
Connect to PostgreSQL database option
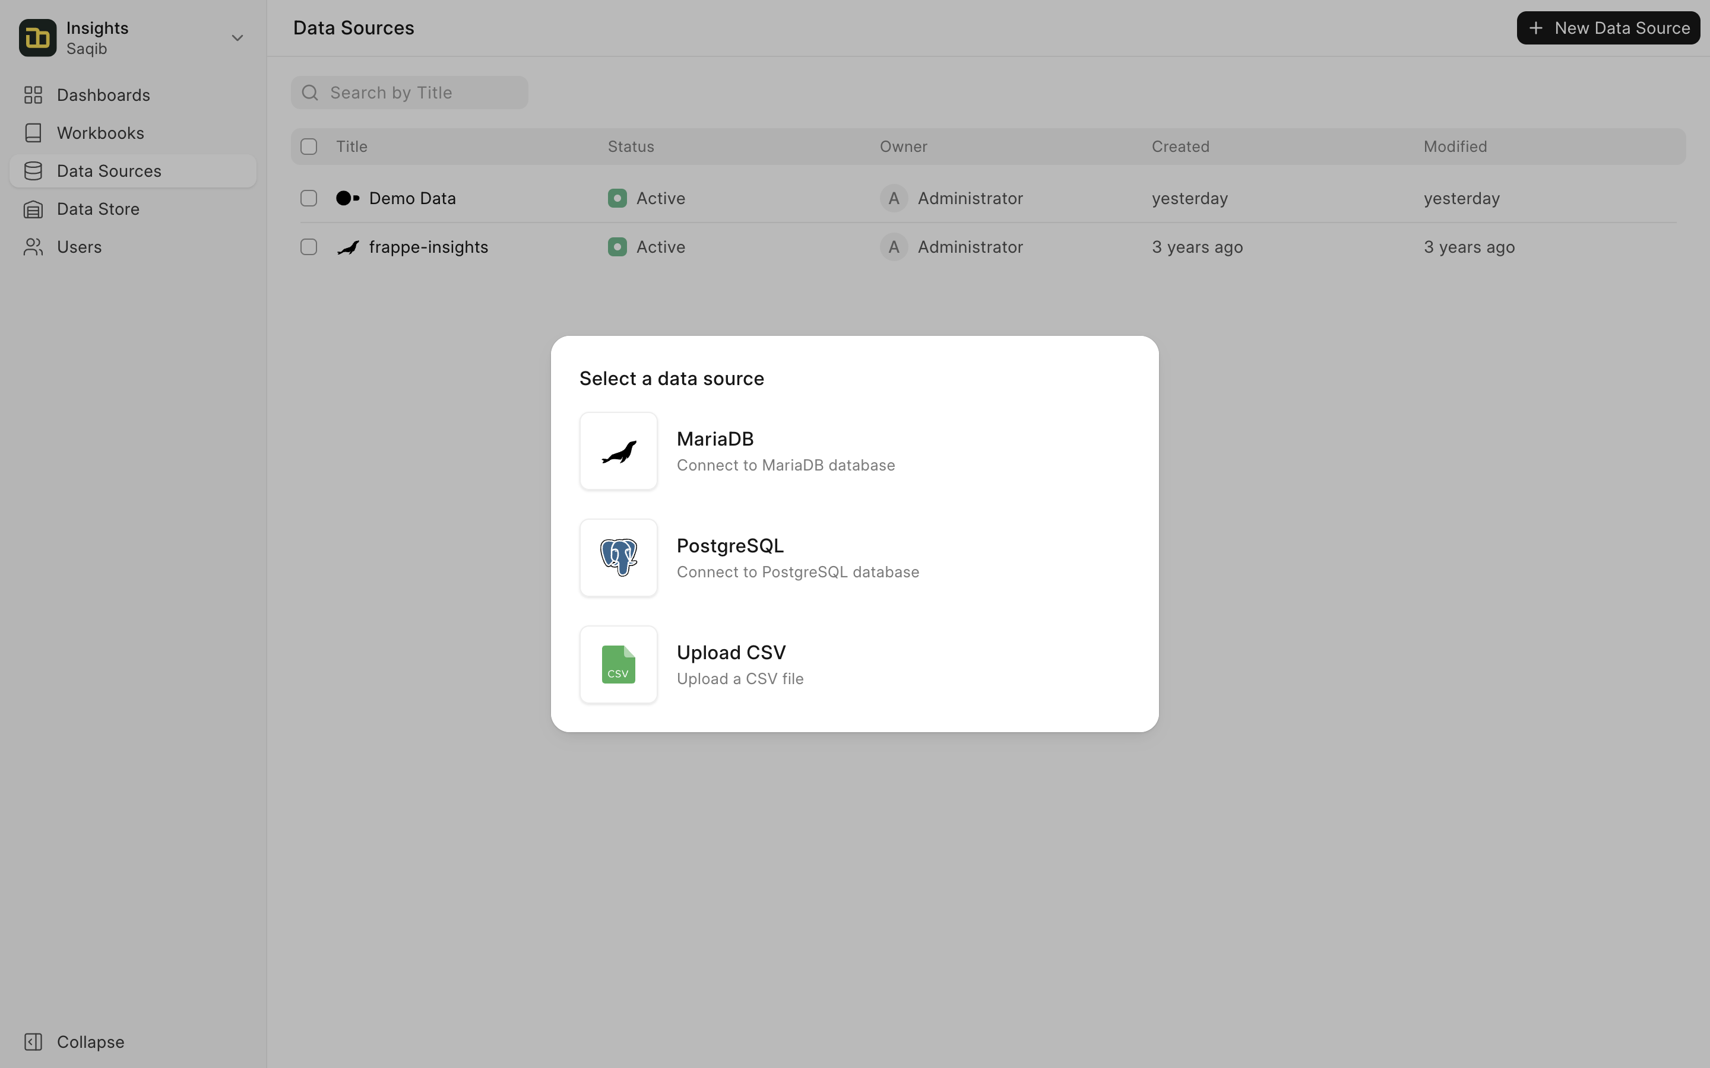pyautogui.click(x=854, y=557)
